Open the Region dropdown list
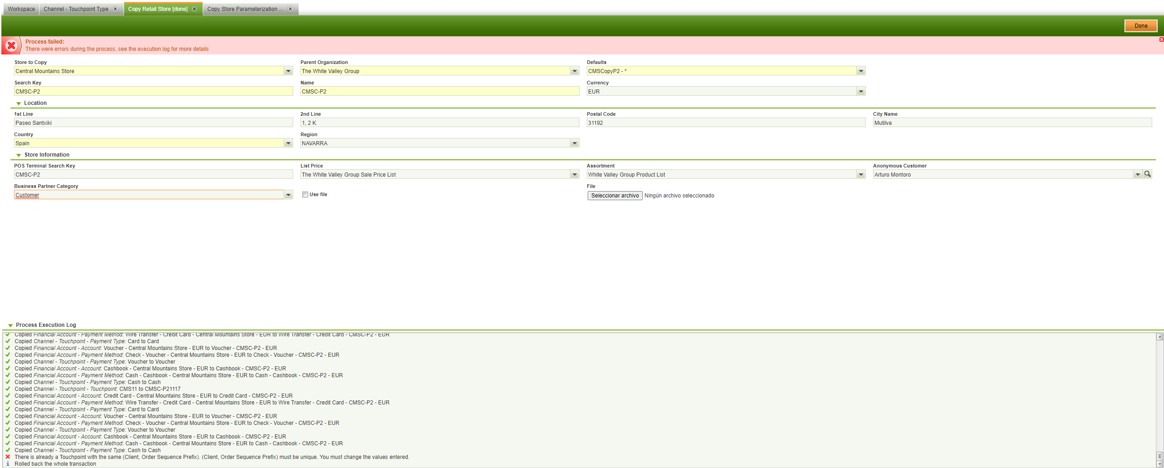Image resolution: width=1164 pixels, height=468 pixels. tap(575, 143)
